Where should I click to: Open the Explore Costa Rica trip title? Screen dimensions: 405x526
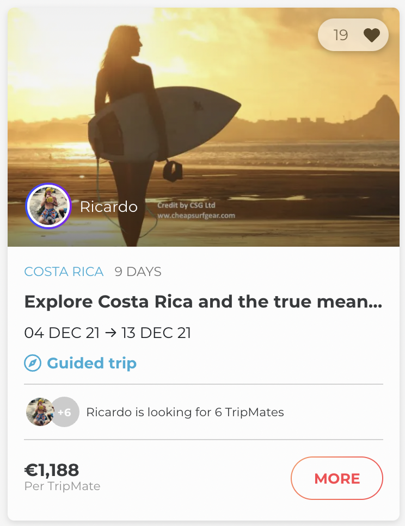point(203,302)
